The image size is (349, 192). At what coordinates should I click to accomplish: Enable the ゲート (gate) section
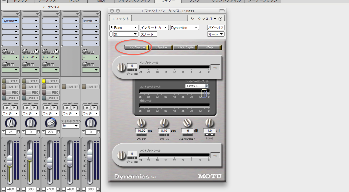210,47
